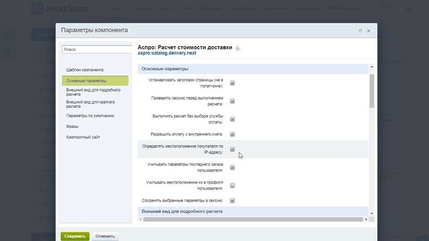Click the search icon in background site header
This screenshot has width=429, height=241.
point(408,7)
